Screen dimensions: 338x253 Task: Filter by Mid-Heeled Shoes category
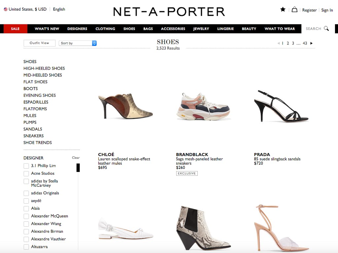pyautogui.click(x=43, y=75)
